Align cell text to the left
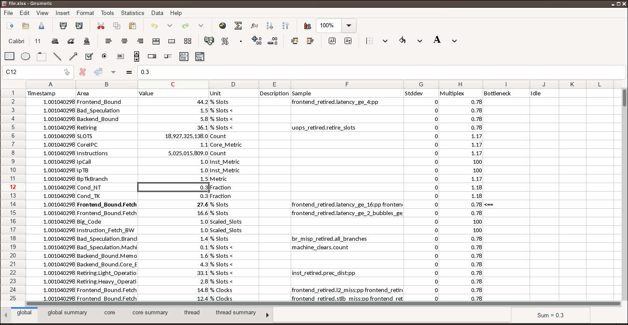 109,41
